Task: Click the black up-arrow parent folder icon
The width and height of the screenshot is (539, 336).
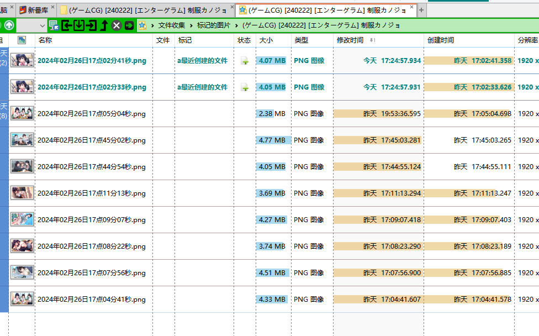Action: point(104,25)
